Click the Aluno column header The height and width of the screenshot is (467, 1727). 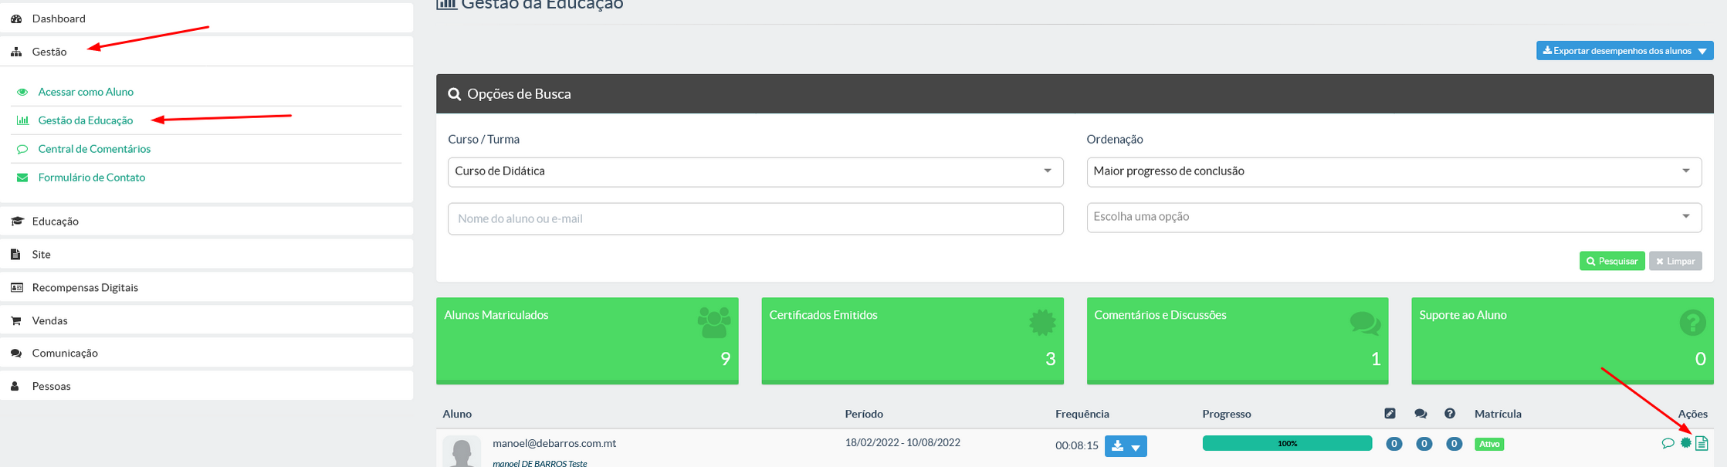point(457,414)
